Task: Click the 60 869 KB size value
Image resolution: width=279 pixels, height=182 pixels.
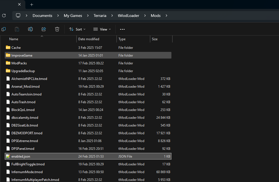Action: coord(163,172)
